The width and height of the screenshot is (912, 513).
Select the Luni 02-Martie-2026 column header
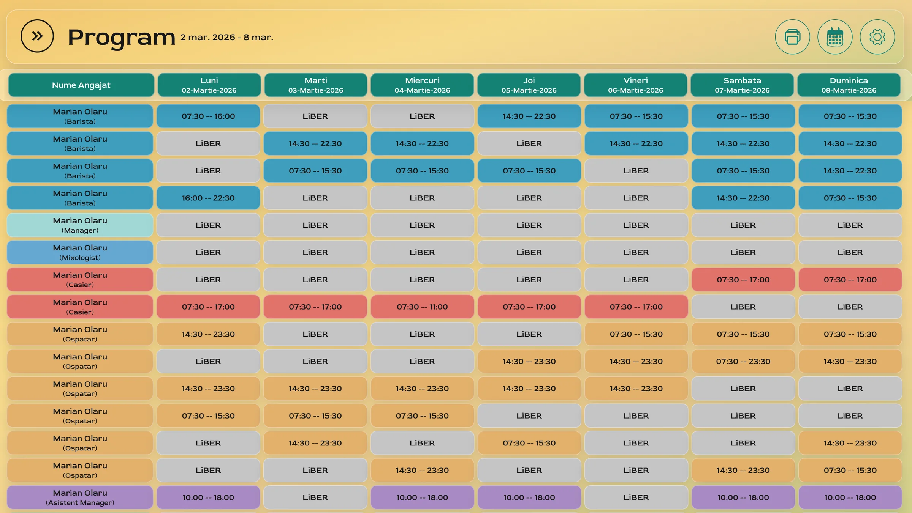[209, 85]
